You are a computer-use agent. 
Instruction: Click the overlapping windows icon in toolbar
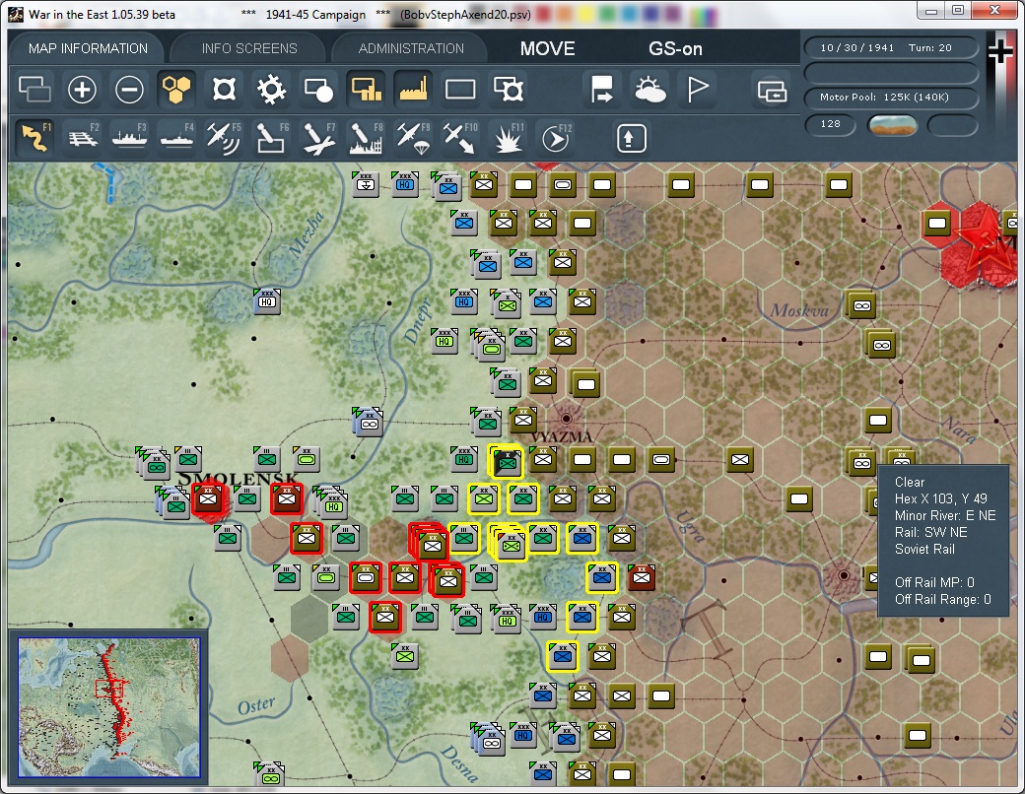[34, 89]
